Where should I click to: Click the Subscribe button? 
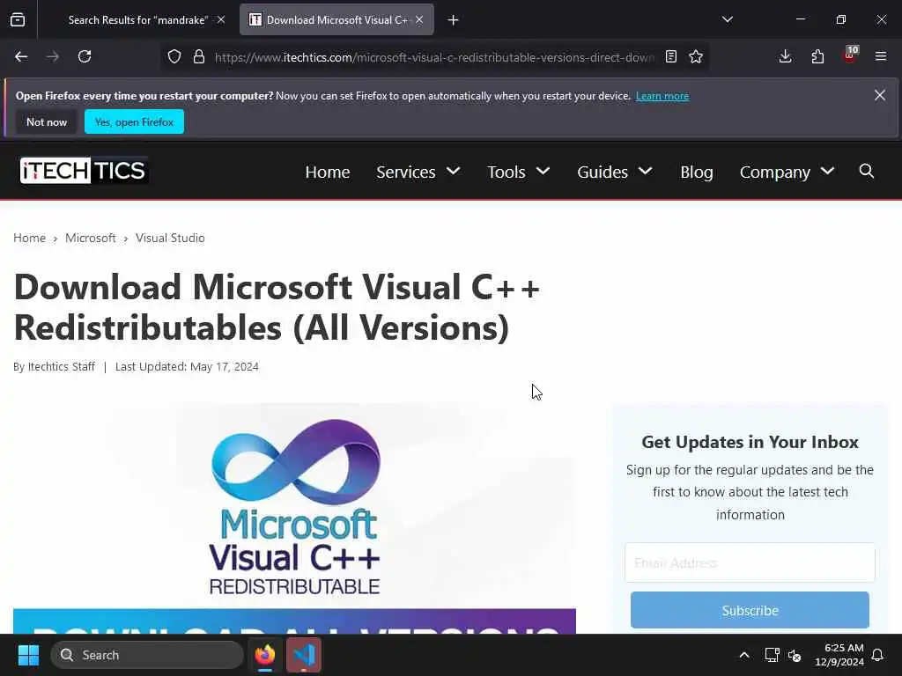750,610
